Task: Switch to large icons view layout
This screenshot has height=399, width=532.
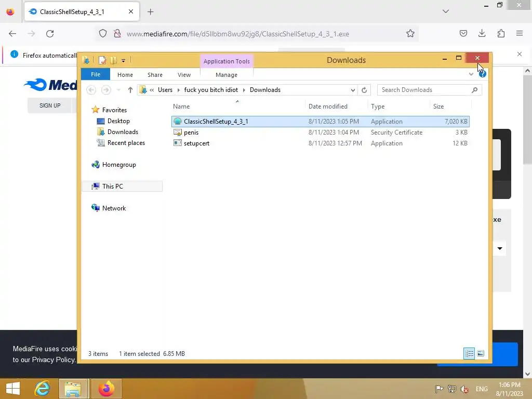Action: pos(481,353)
